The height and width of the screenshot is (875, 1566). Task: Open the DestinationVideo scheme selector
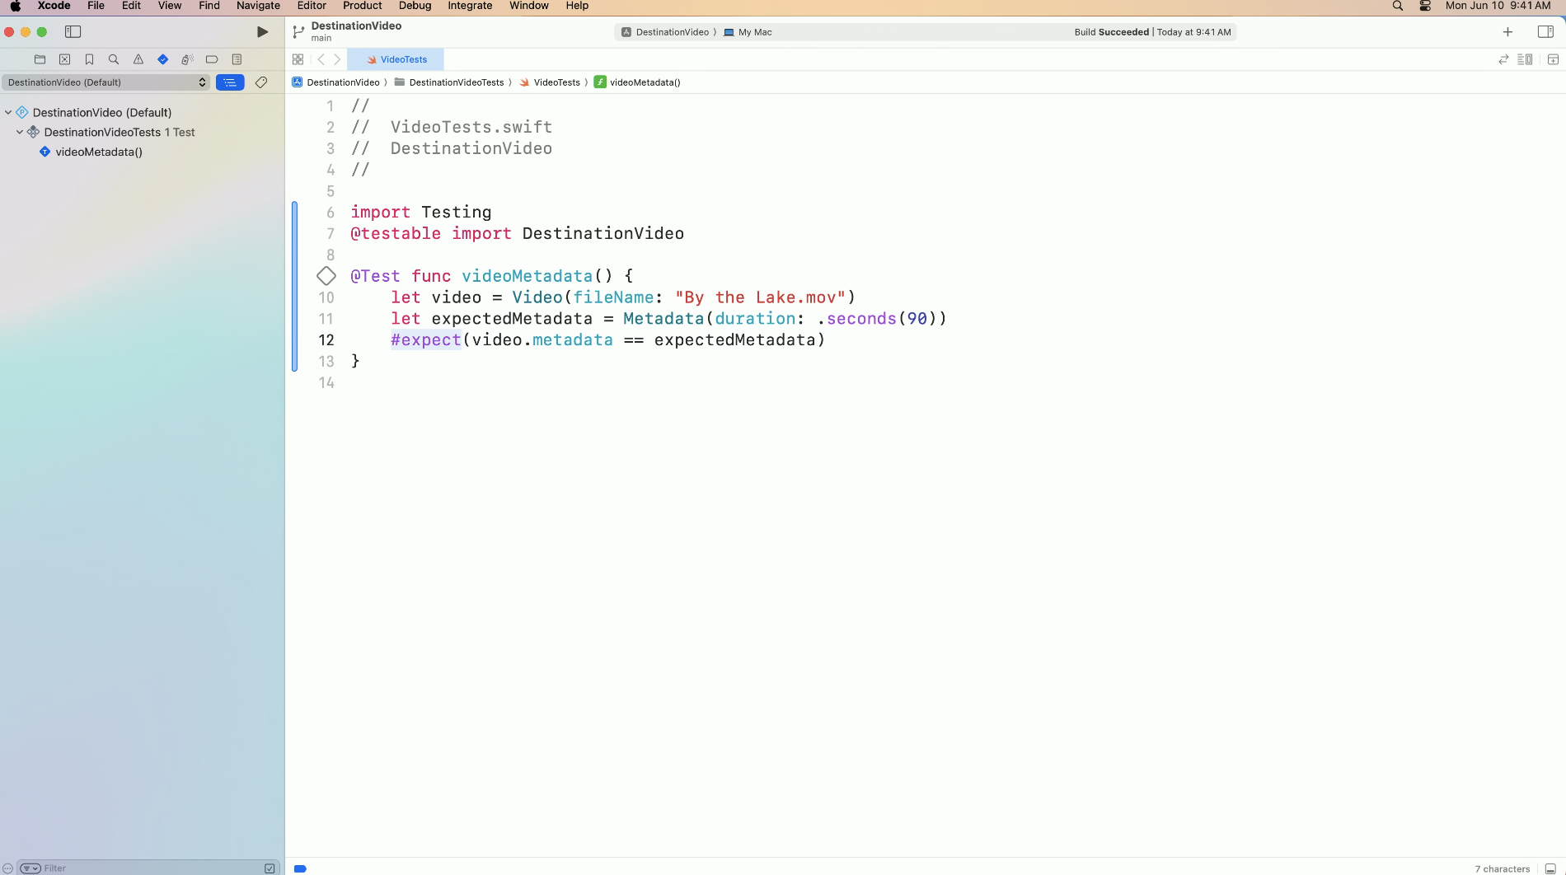point(665,32)
